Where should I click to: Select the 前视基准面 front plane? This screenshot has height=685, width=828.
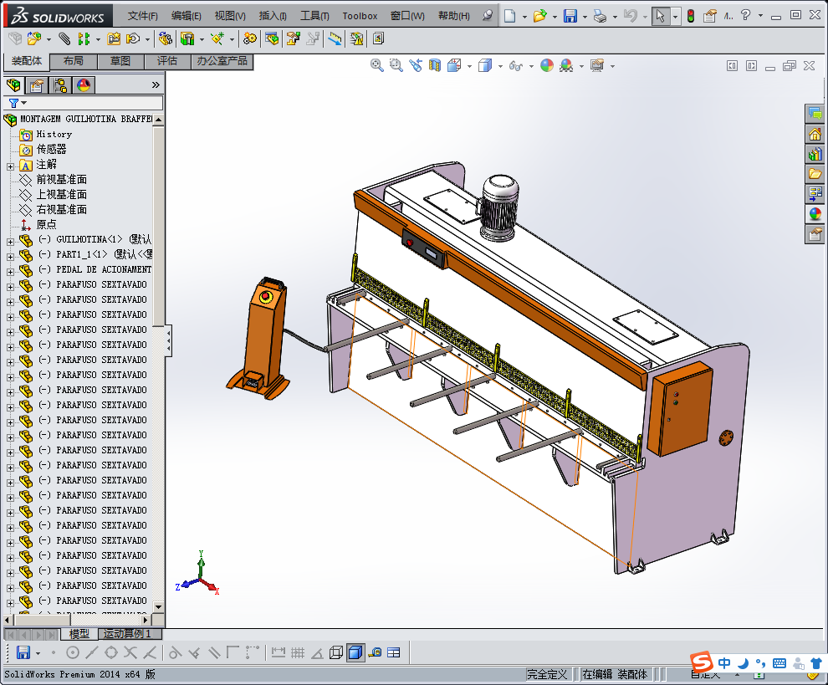(61, 180)
